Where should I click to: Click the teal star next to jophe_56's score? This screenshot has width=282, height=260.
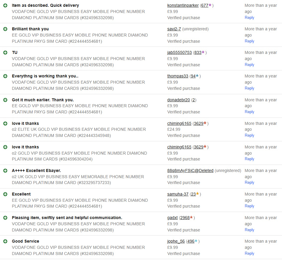[x=196, y=241]
